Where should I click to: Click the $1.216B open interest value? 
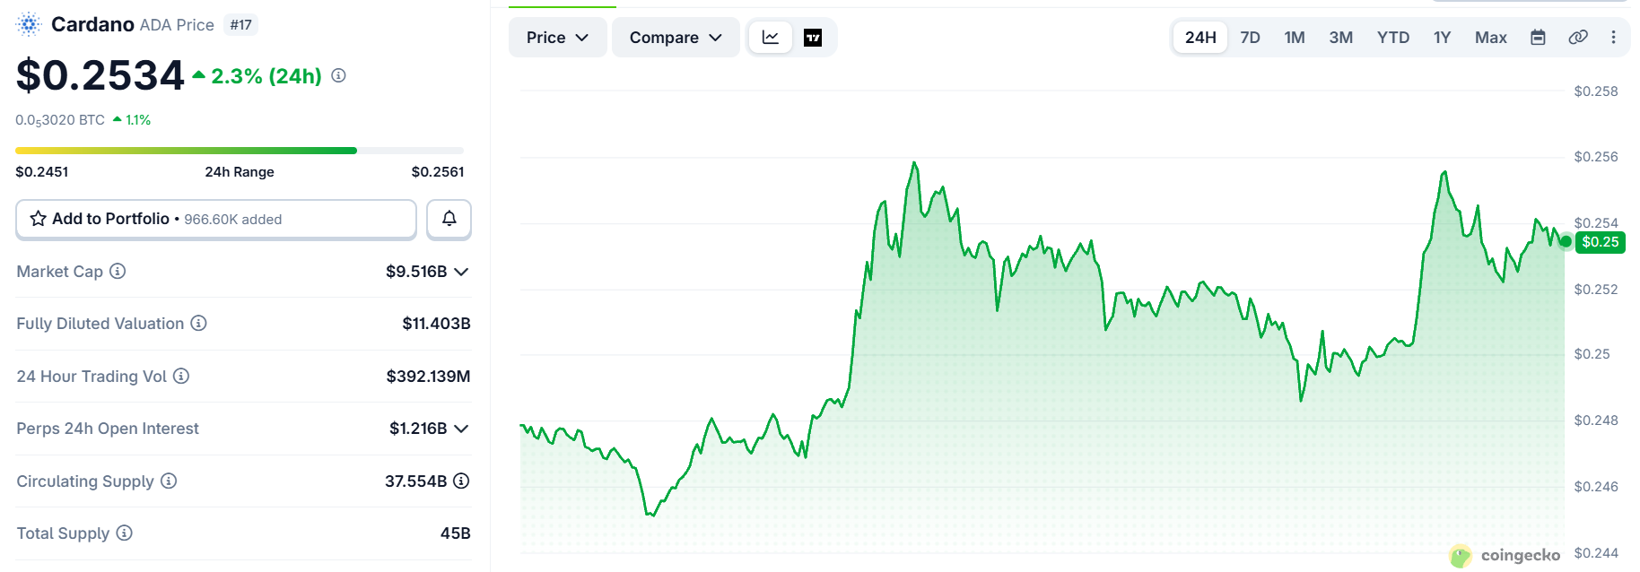click(x=418, y=429)
